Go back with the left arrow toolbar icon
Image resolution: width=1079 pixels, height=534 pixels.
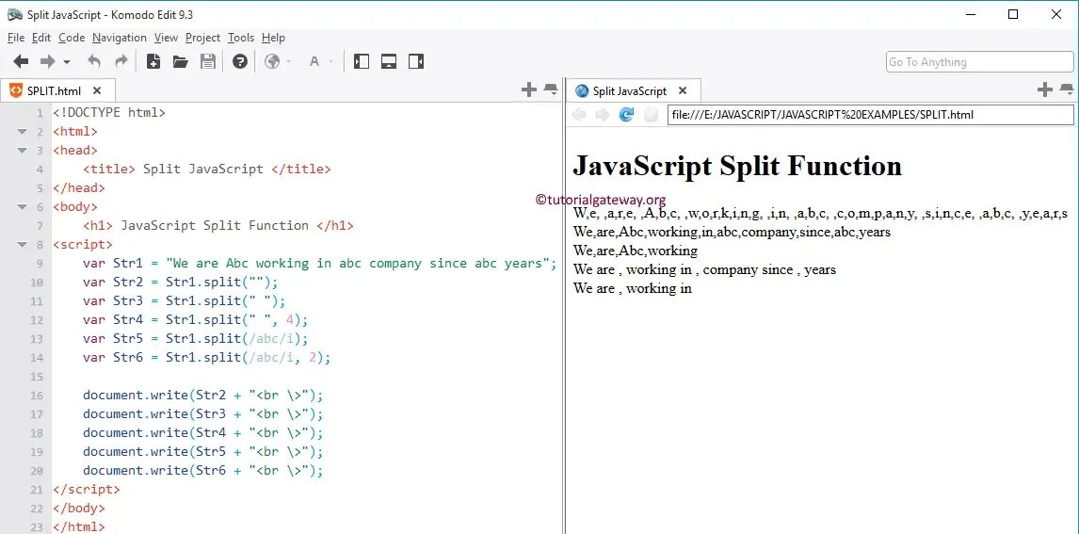pyautogui.click(x=22, y=62)
